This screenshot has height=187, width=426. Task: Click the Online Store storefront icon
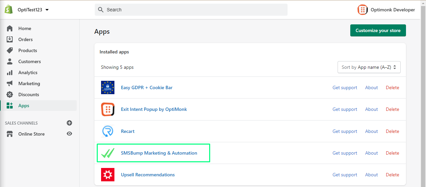coord(10,134)
